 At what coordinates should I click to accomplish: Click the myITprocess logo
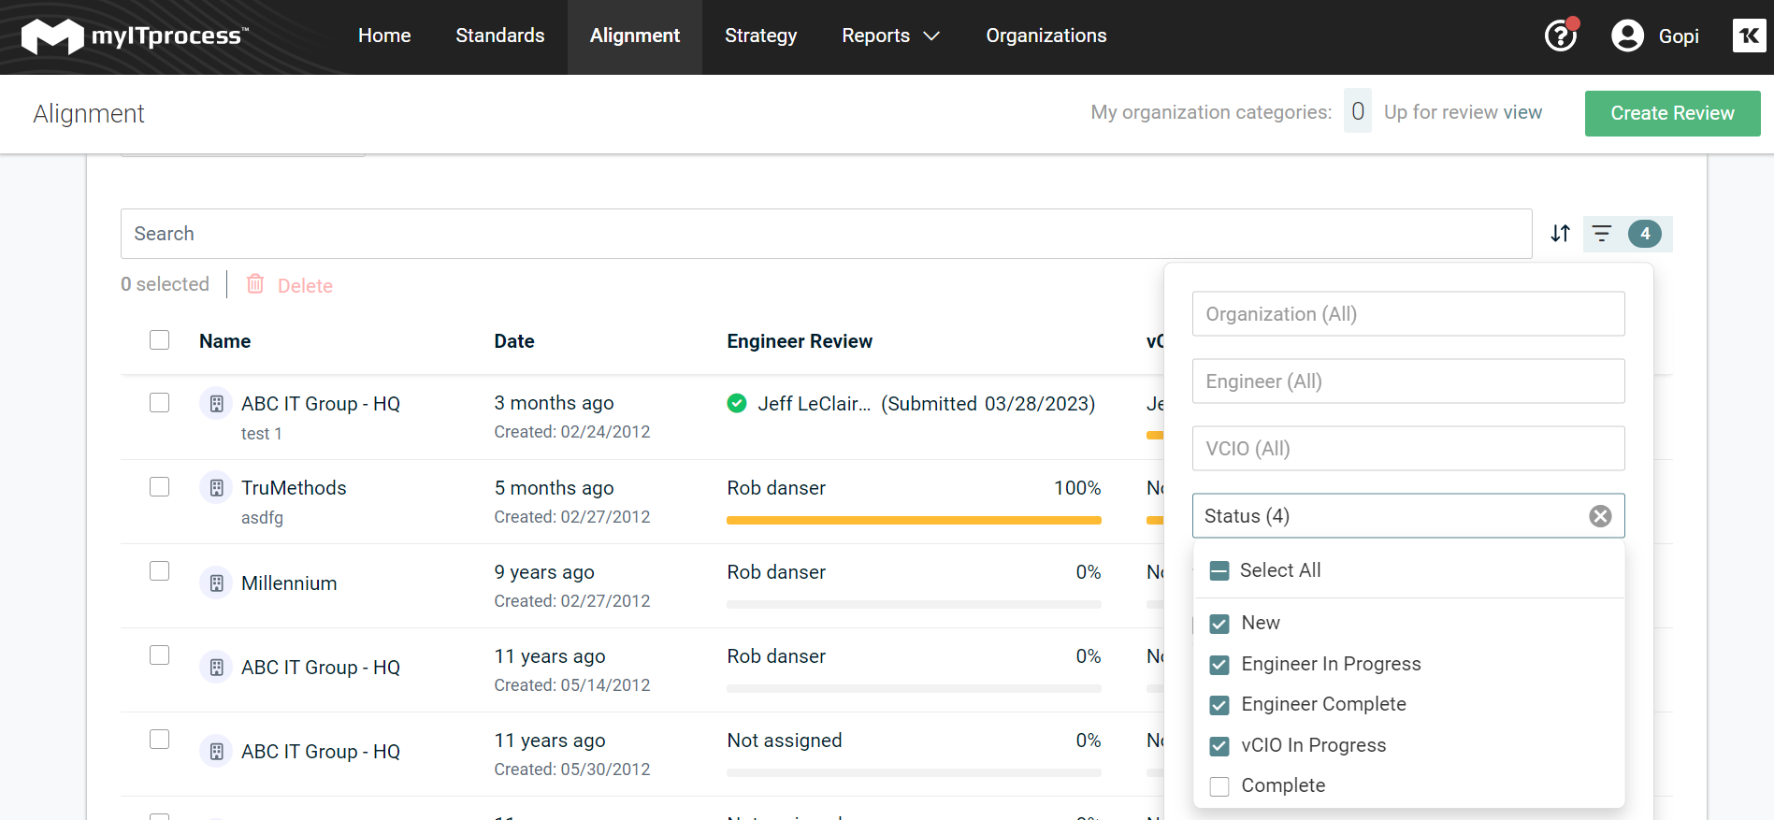pos(136,36)
